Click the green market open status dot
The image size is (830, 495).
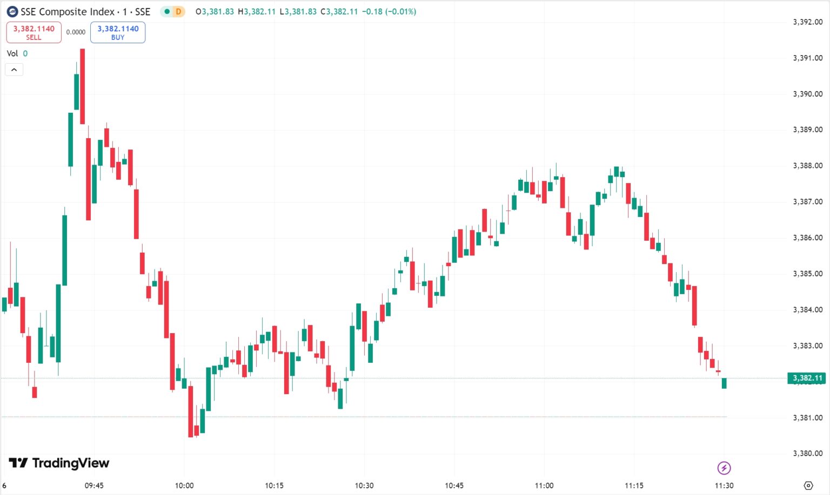point(167,11)
